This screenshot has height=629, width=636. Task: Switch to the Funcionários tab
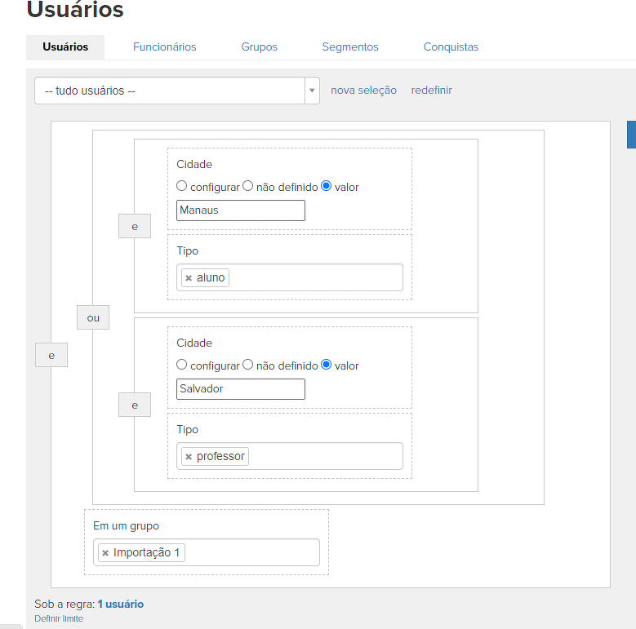[x=165, y=47]
